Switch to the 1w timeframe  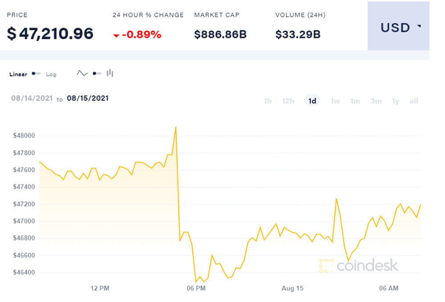335,101
